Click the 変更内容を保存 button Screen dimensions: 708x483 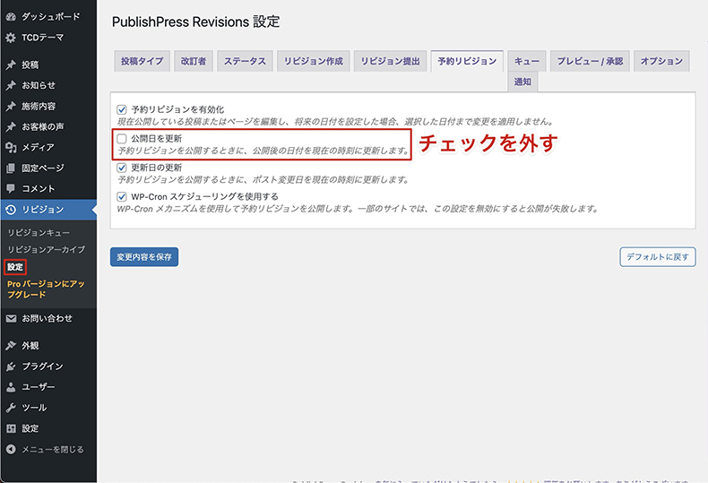pyautogui.click(x=144, y=257)
